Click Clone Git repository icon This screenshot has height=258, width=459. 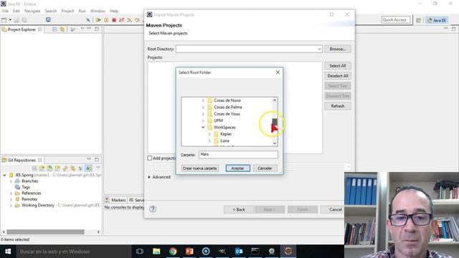(x=49, y=168)
